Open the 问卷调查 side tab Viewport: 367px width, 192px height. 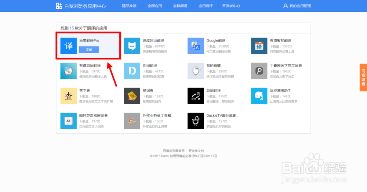click(363, 77)
